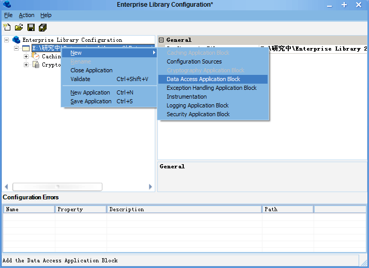Click the Caching block clock icon
This screenshot has height=268, width=369.
pos(36,56)
